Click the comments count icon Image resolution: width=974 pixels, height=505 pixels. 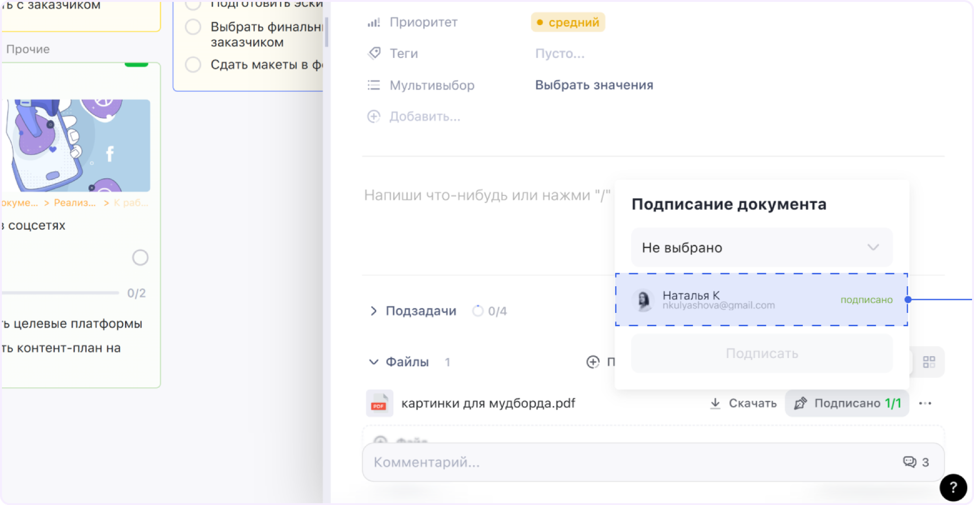[x=910, y=462]
